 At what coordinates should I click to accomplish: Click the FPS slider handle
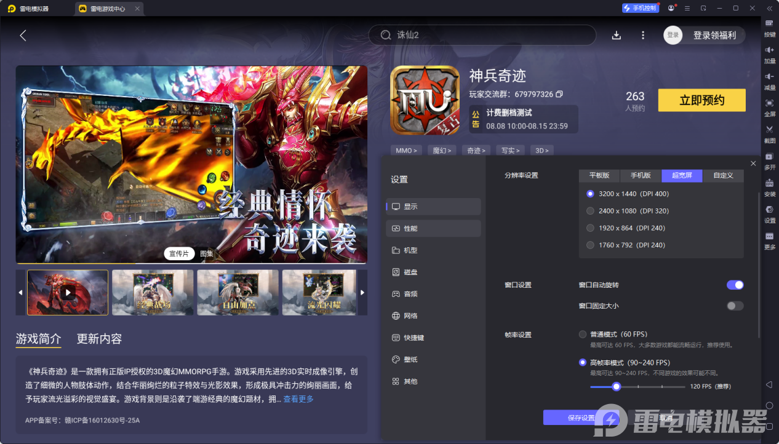pyautogui.click(x=616, y=387)
